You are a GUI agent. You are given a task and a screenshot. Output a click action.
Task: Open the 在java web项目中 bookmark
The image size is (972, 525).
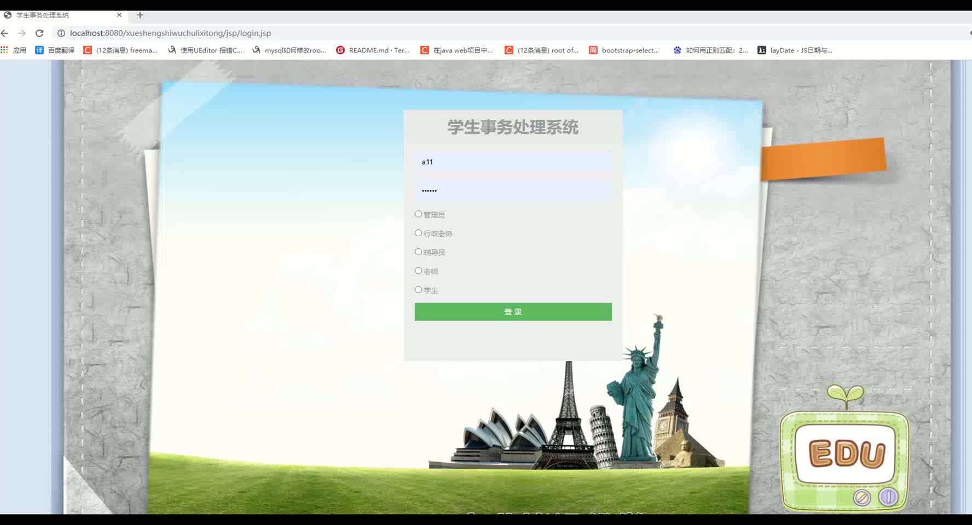[456, 50]
